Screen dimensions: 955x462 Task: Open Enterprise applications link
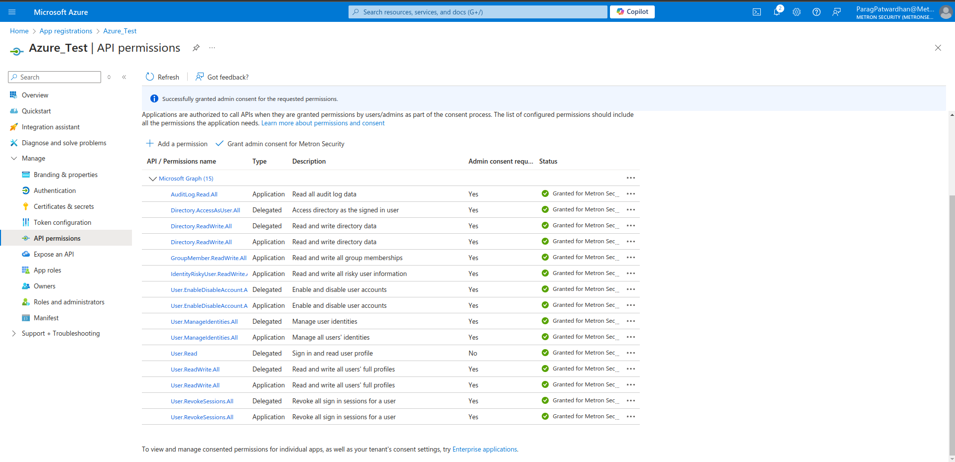click(484, 449)
